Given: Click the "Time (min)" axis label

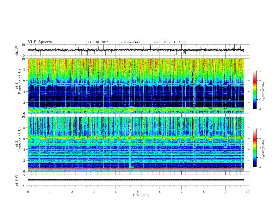Looking at the screenshot, I should point(141,195).
